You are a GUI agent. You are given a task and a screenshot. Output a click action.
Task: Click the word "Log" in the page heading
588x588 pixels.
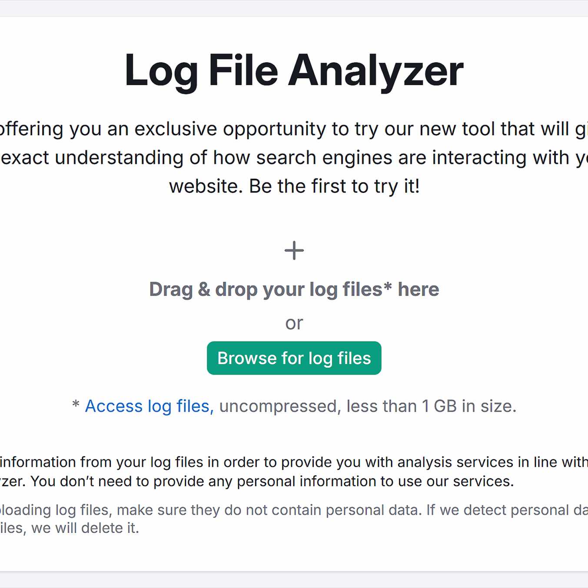161,71
